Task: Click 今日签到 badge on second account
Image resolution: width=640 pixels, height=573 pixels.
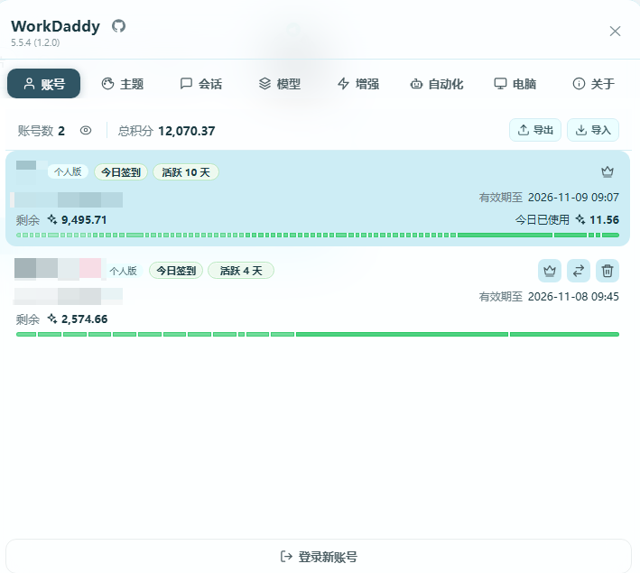Action: (176, 271)
